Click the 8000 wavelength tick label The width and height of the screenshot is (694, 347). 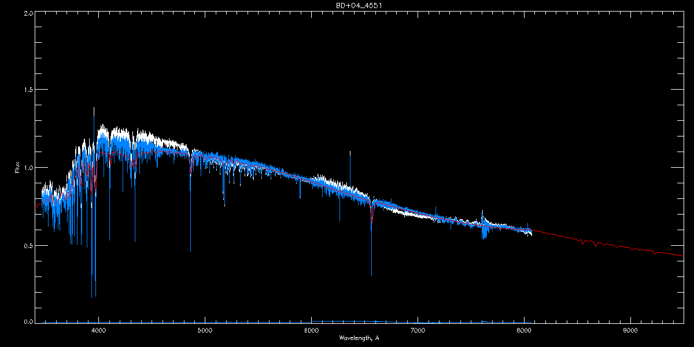[x=524, y=331]
